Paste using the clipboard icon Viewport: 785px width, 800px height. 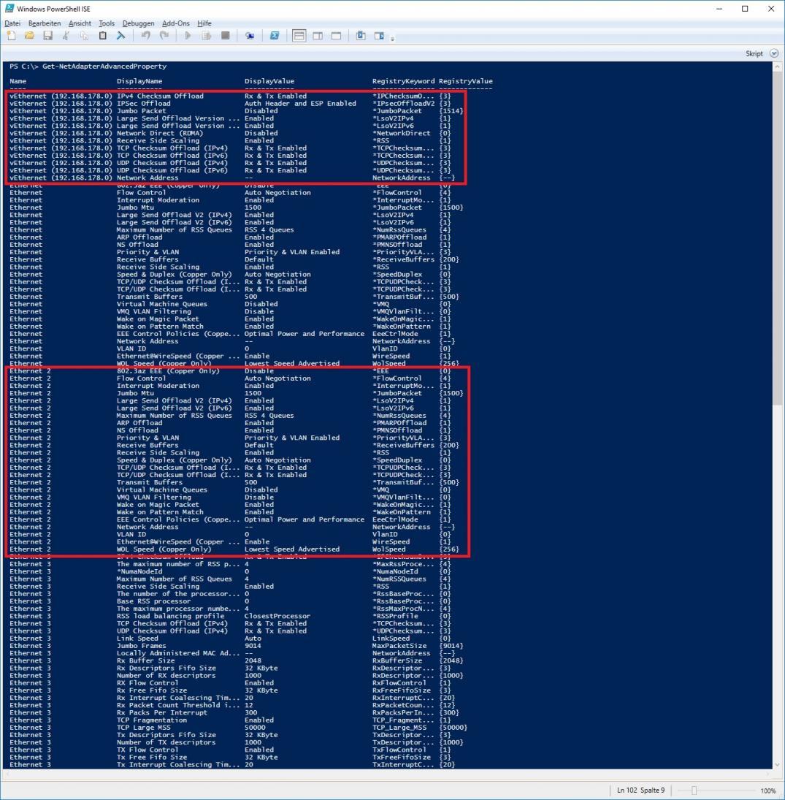click(102, 36)
